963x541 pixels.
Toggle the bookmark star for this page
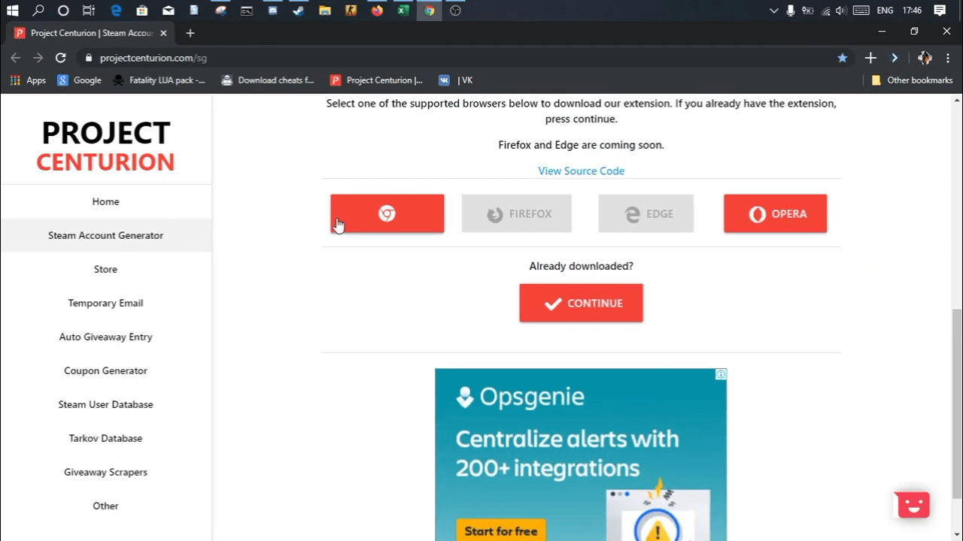point(843,58)
